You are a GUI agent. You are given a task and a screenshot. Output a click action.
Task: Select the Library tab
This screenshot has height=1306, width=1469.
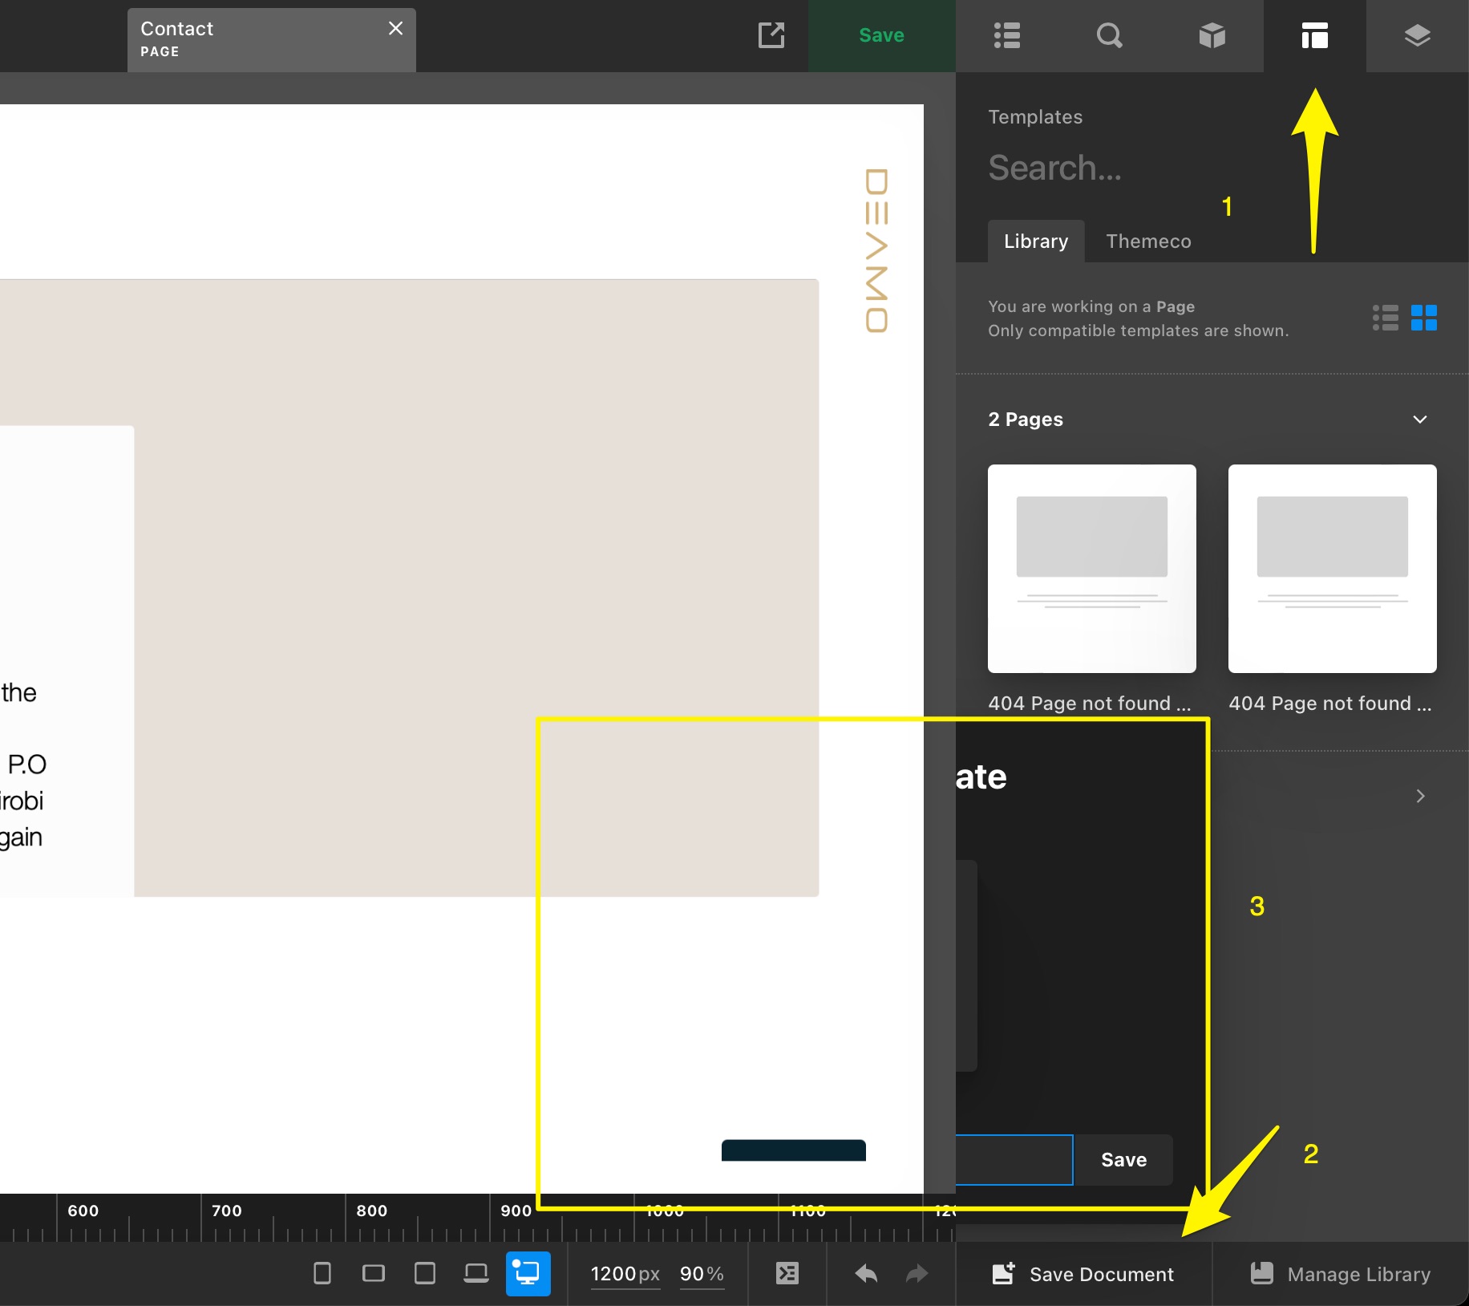click(1035, 241)
